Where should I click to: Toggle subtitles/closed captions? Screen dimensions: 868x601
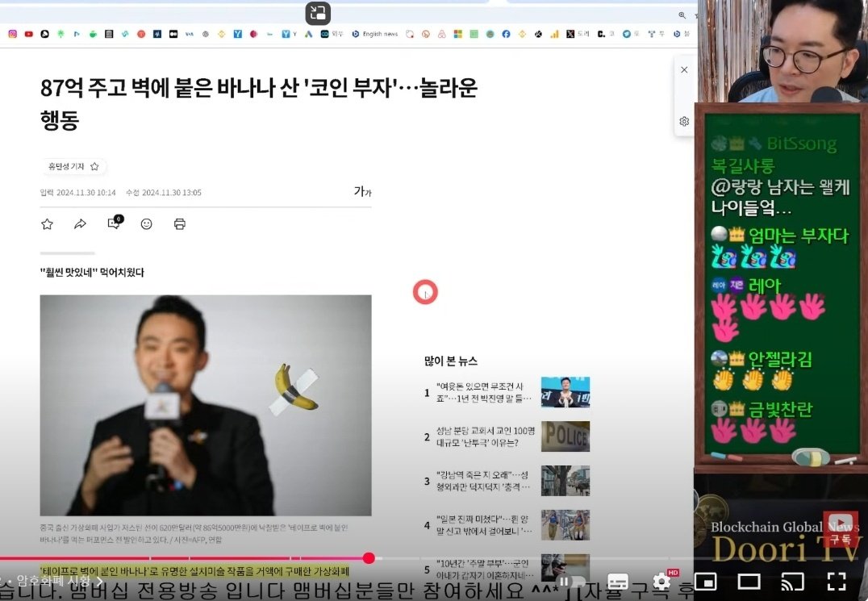coord(618,581)
